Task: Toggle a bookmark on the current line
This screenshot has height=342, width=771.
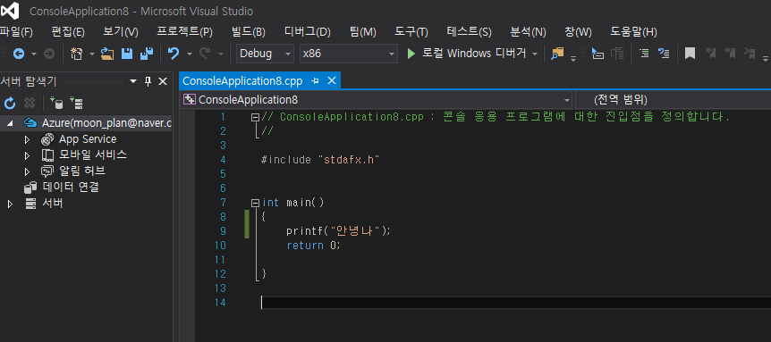Action: pyautogui.click(x=691, y=54)
